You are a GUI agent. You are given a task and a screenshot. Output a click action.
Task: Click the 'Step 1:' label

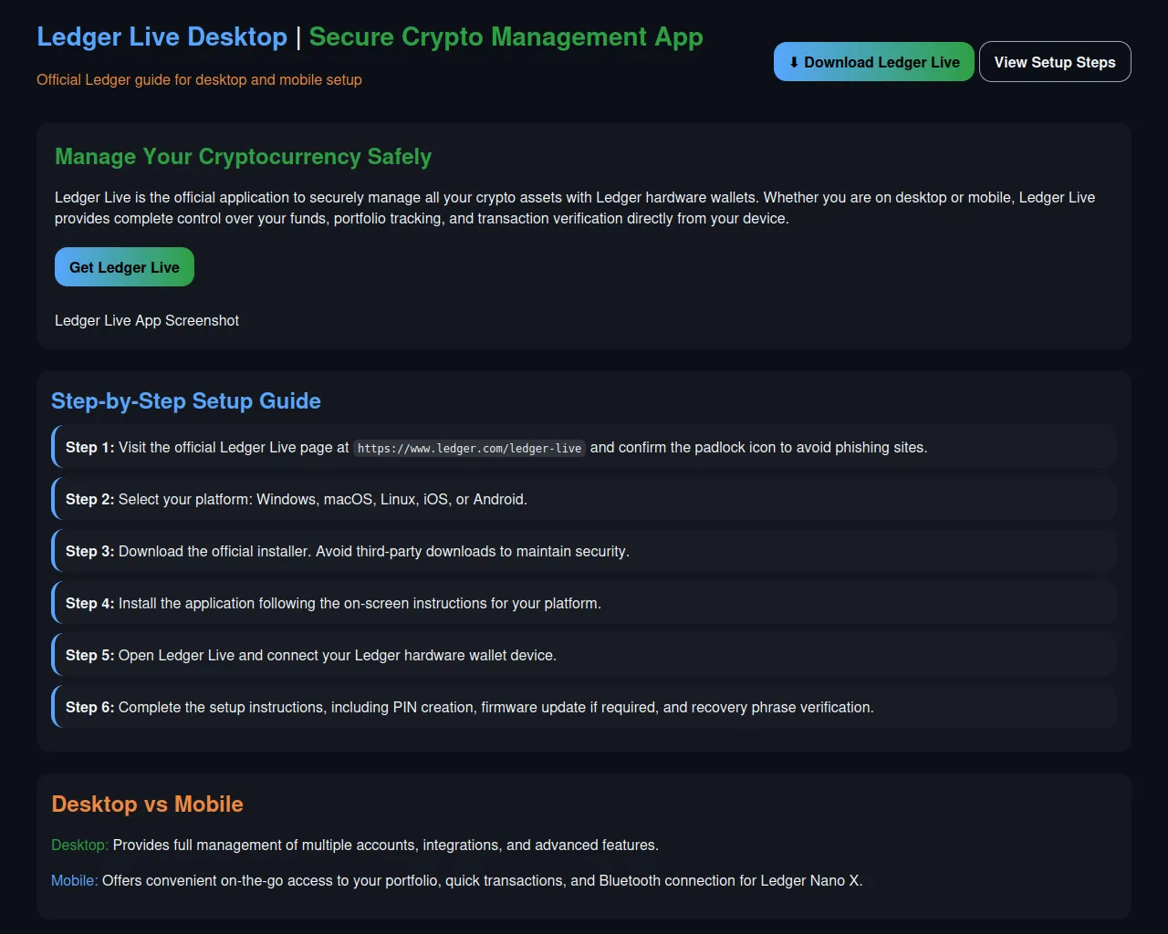(90, 448)
